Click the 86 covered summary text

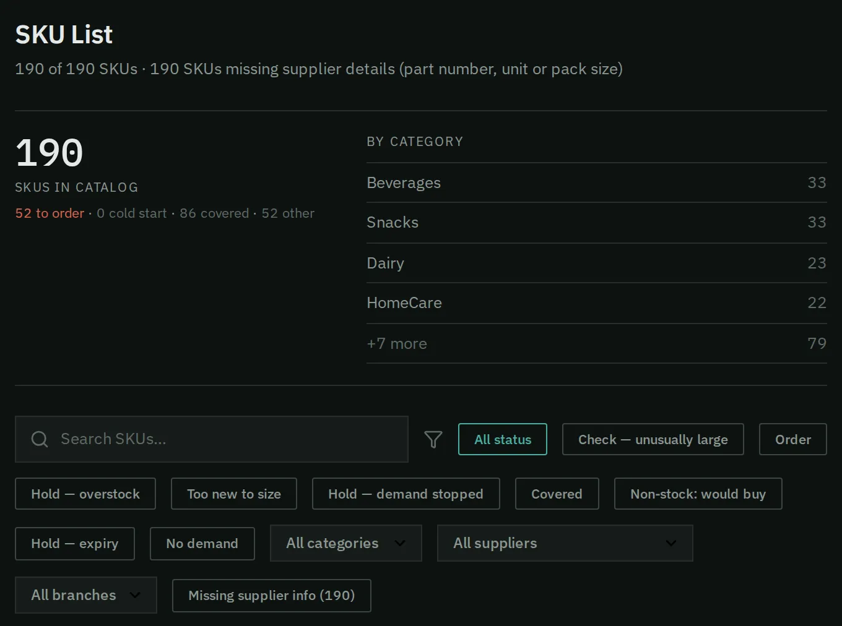click(x=214, y=213)
